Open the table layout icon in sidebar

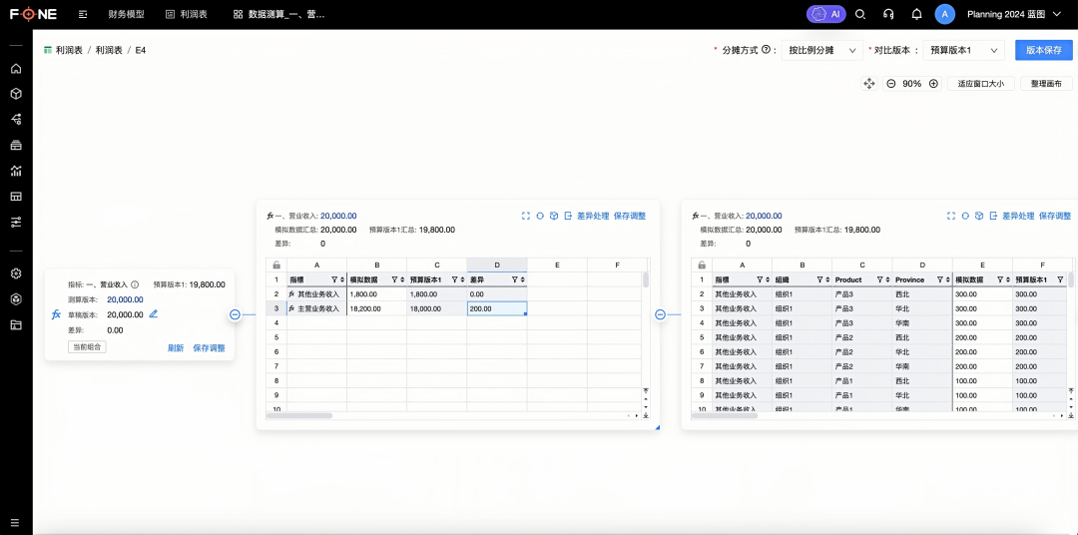pos(16,197)
